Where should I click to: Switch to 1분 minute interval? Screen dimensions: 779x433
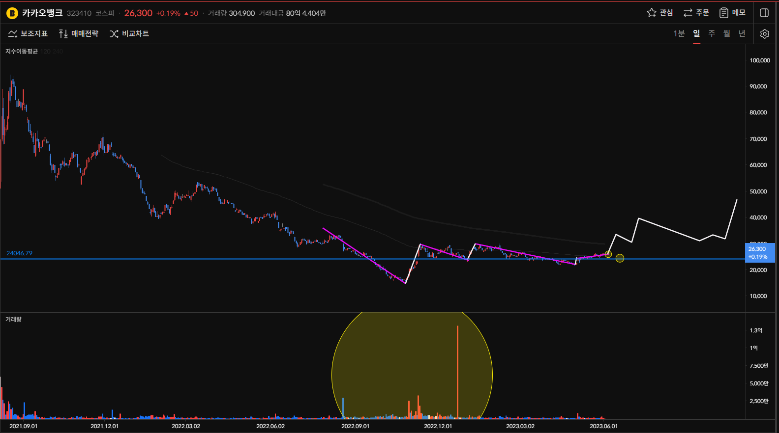(679, 33)
